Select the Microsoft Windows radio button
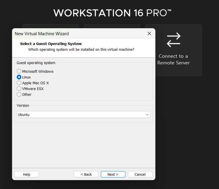 [19, 71]
